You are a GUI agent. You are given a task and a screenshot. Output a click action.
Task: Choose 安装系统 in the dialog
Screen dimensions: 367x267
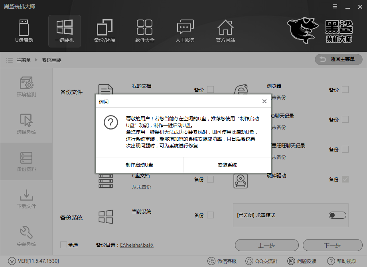227,165
